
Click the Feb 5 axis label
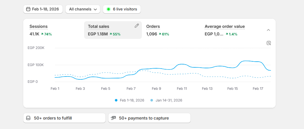coord(106,89)
